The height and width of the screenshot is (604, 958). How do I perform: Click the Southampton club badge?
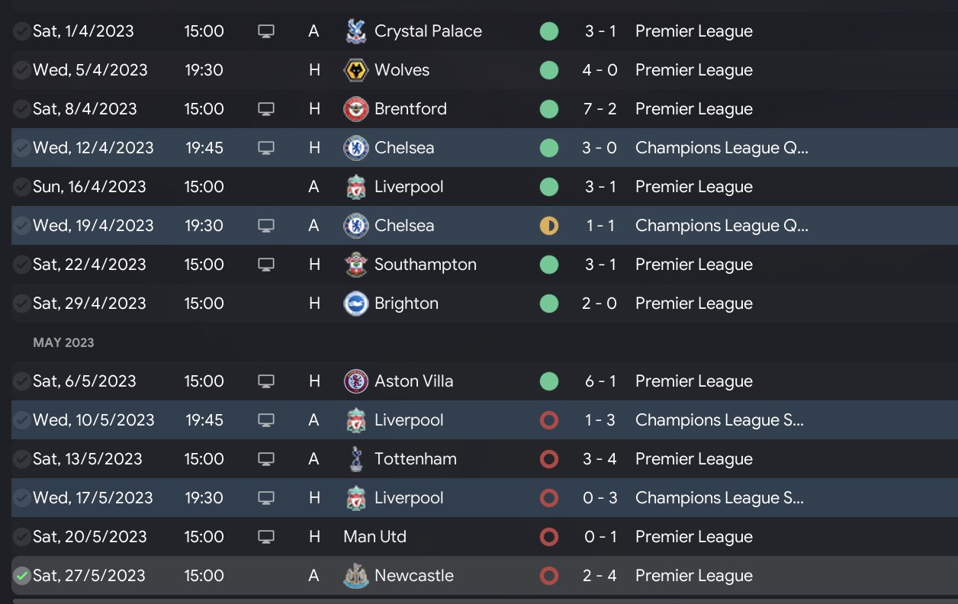pos(355,265)
